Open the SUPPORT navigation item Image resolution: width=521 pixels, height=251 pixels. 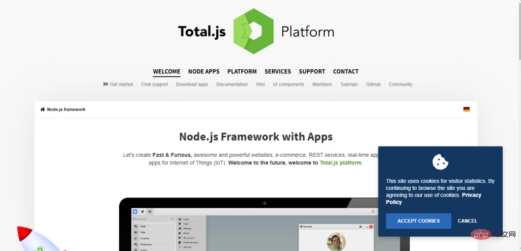click(x=312, y=72)
